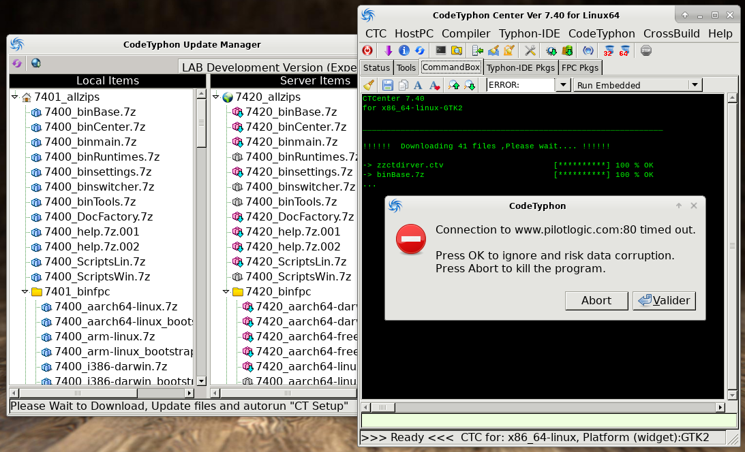Click the magnifier with up arrow icon
The width and height of the screenshot is (745, 452).
coord(454,85)
